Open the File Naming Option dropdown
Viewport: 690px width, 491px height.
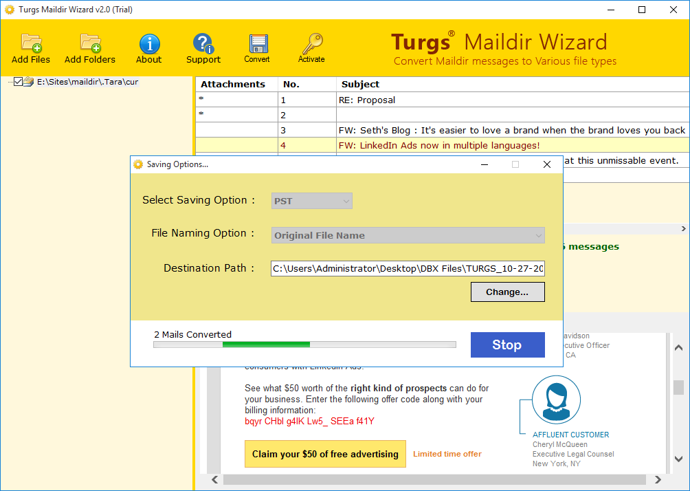pyautogui.click(x=408, y=235)
